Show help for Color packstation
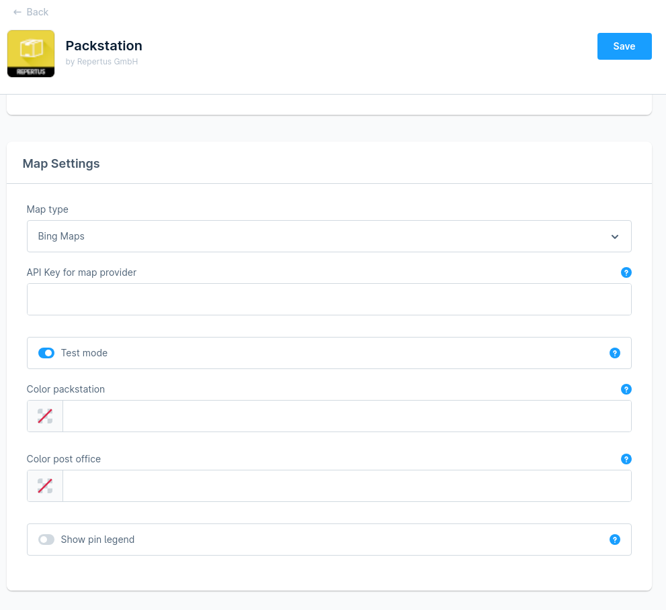 (626, 389)
